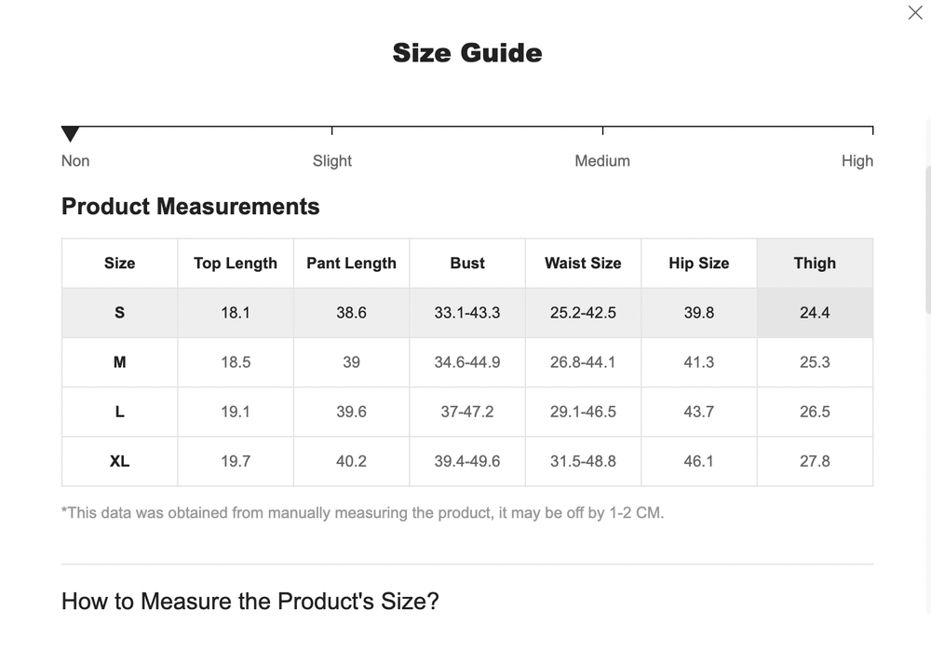Screen dimensions: 931x651
Task: Move the stretch indicator to Slight
Action: [x=332, y=129]
